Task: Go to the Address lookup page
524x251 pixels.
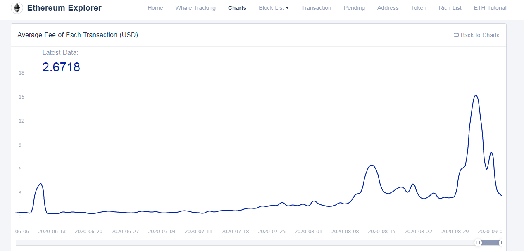Action: [x=388, y=8]
